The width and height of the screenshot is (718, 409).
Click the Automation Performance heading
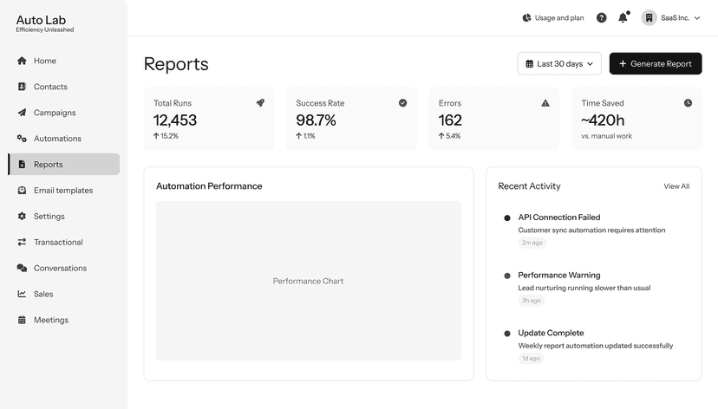click(209, 186)
